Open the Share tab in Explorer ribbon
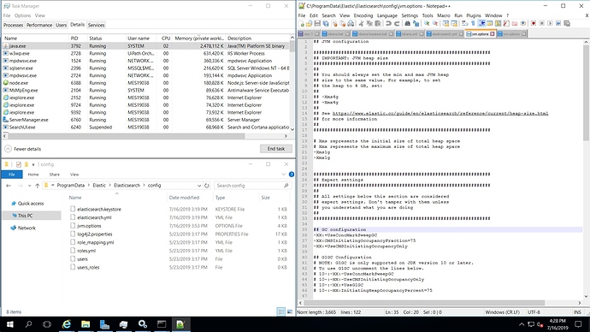 54,175
